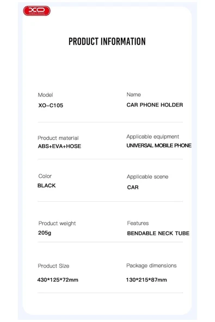215x322 pixels.
Task: Select the Product Size label
Action: (53, 266)
